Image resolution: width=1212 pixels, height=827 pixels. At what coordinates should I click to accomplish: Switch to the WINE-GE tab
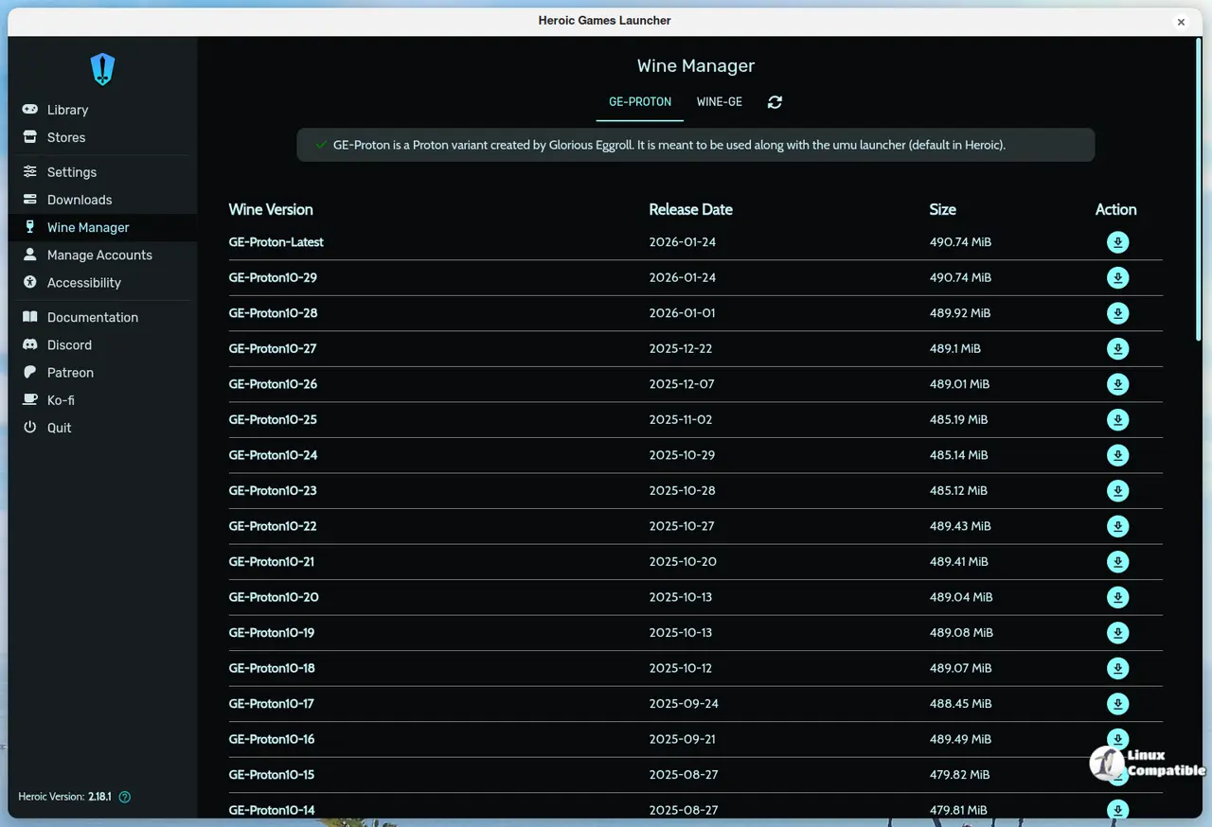click(x=719, y=102)
